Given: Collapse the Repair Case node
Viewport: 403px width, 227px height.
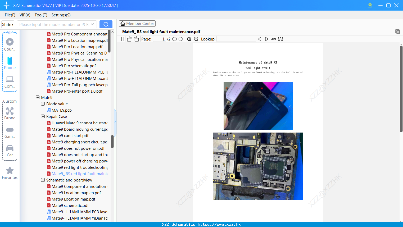Looking at the screenshot, I should 43,116.
